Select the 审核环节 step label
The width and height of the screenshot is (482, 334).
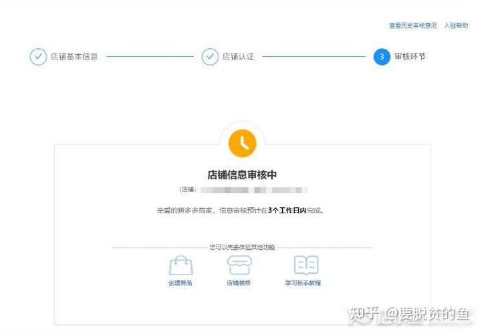(x=410, y=57)
